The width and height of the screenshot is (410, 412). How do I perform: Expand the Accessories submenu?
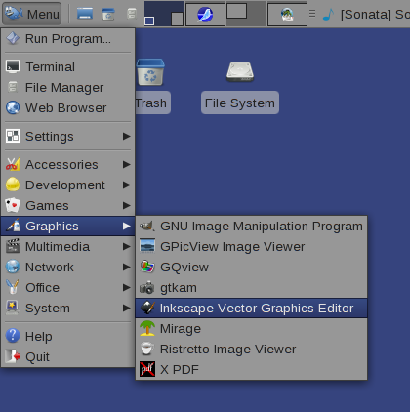click(68, 164)
